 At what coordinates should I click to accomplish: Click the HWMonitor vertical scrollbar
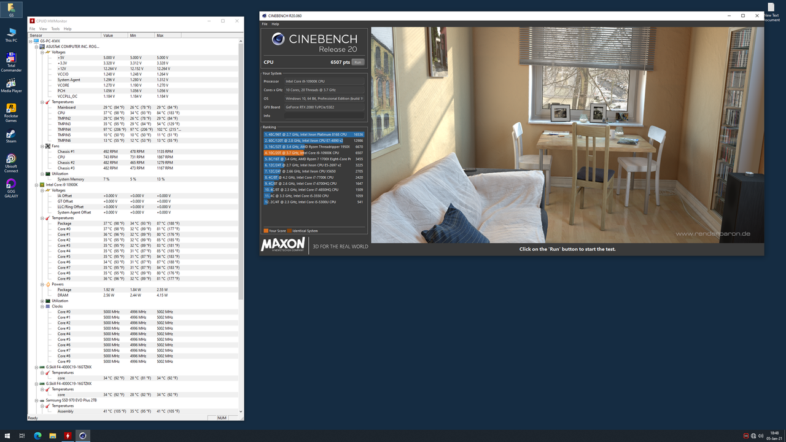tap(241, 172)
